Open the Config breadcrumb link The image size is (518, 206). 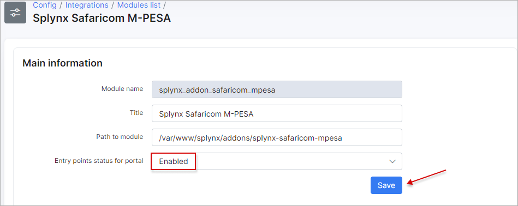[45, 5]
